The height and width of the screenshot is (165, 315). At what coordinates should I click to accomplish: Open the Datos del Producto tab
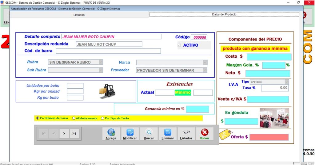[x=224, y=14]
